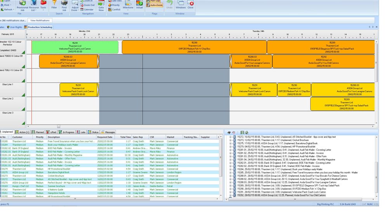Select the row 'BOE Feb Mailer - Invoice'
The height and width of the screenshot is (219, 389).
pyautogui.click(x=109, y=148)
